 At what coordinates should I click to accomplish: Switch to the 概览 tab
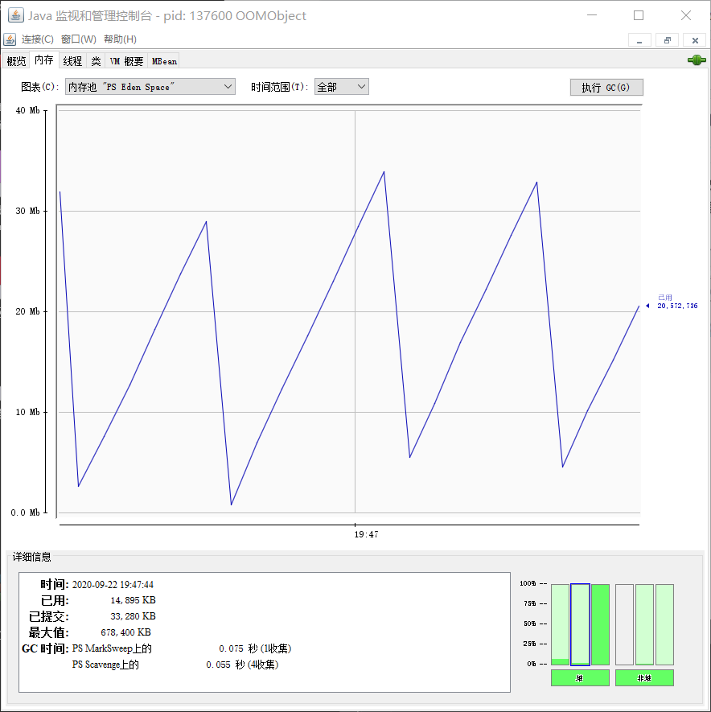click(x=16, y=61)
